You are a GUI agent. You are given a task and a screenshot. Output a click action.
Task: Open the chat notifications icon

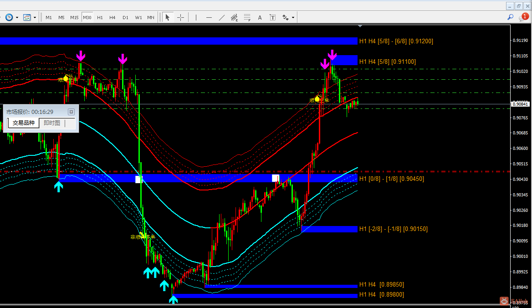523,17
